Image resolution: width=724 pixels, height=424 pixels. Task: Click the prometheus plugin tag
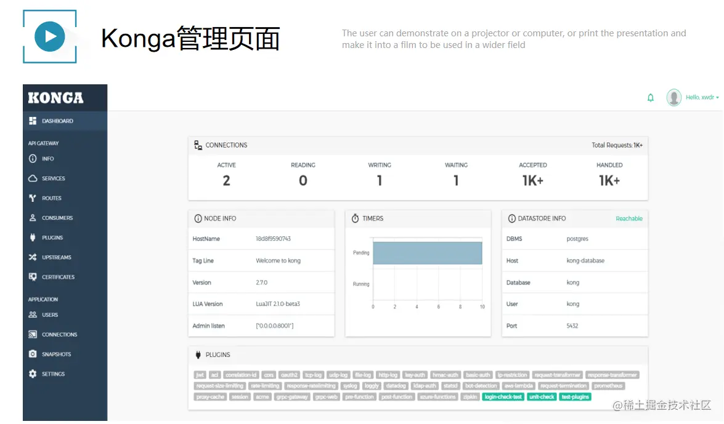pyautogui.click(x=609, y=386)
